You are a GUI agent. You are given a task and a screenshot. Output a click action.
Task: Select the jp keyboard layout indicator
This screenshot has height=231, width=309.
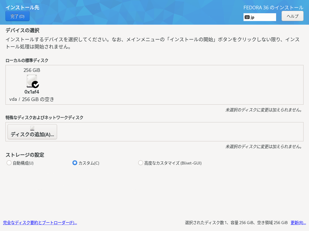coord(260,17)
